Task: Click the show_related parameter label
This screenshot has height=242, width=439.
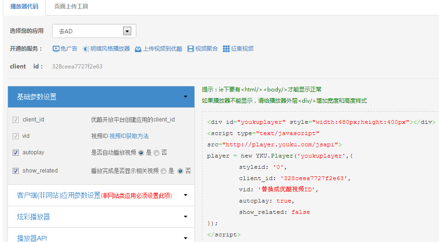Action: pos(40,171)
